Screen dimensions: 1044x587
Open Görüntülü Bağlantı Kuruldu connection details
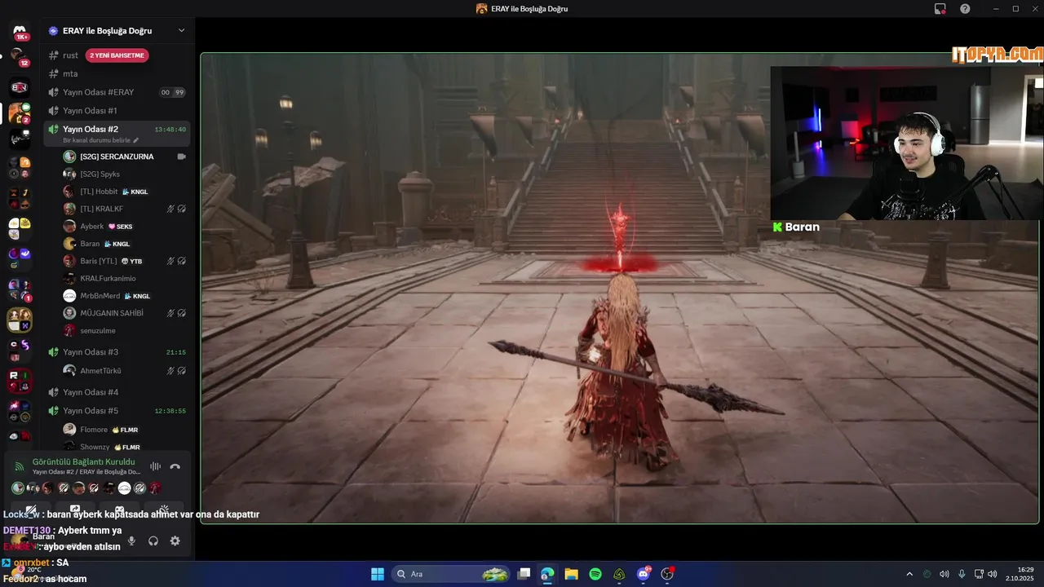point(83,462)
